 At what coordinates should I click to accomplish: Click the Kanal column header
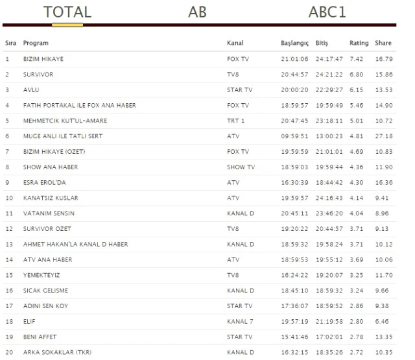pos(235,43)
